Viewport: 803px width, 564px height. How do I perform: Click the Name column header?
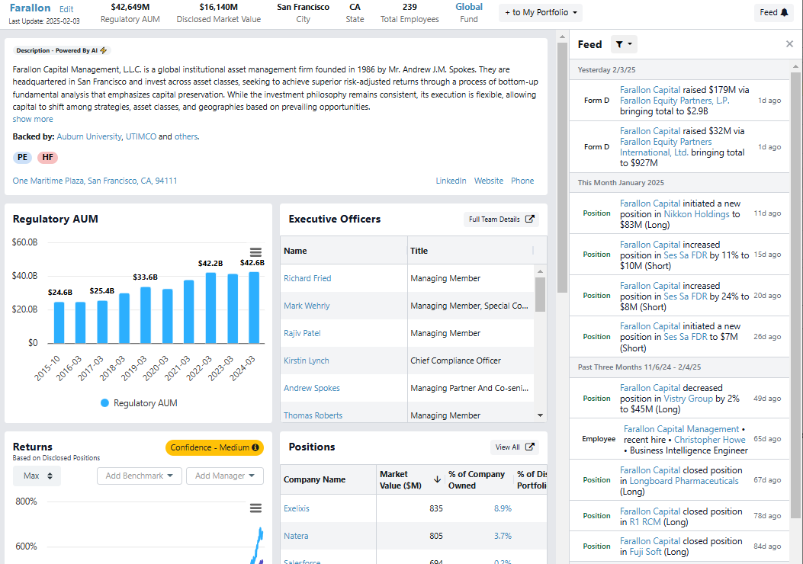(x=344, y=251)
